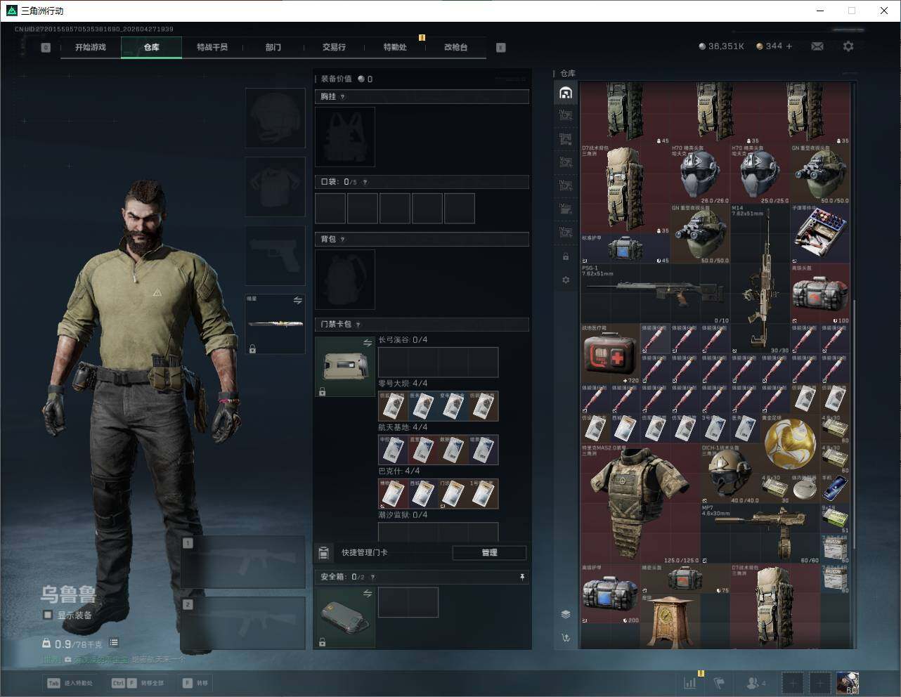This screenshot has height=697, width=901.
Task: Click the stack layers icon in the warehouse sidebar
Action: [x=566, y=614]
